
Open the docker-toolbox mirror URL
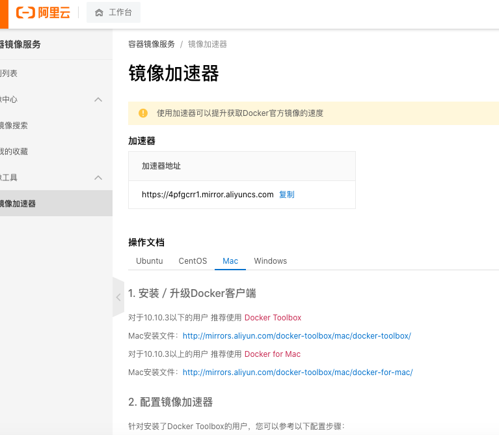point(297,335)
